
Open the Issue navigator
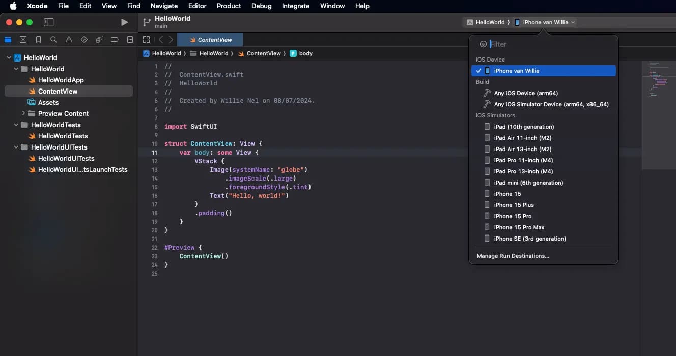click(69, 40)
